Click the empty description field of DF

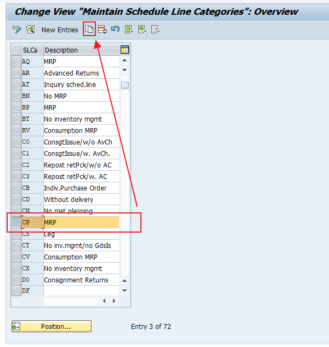(x=81, y=291)
